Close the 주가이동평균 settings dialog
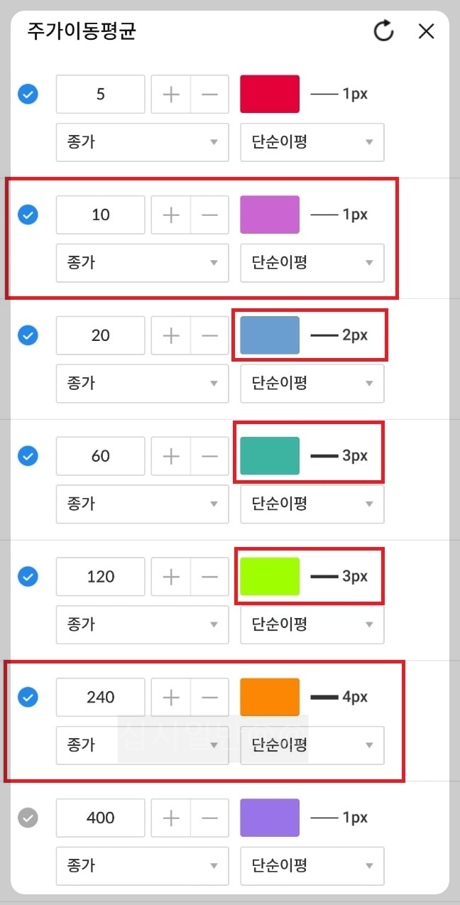The height and width of the screenshot is (905, 460). point(426,31)
